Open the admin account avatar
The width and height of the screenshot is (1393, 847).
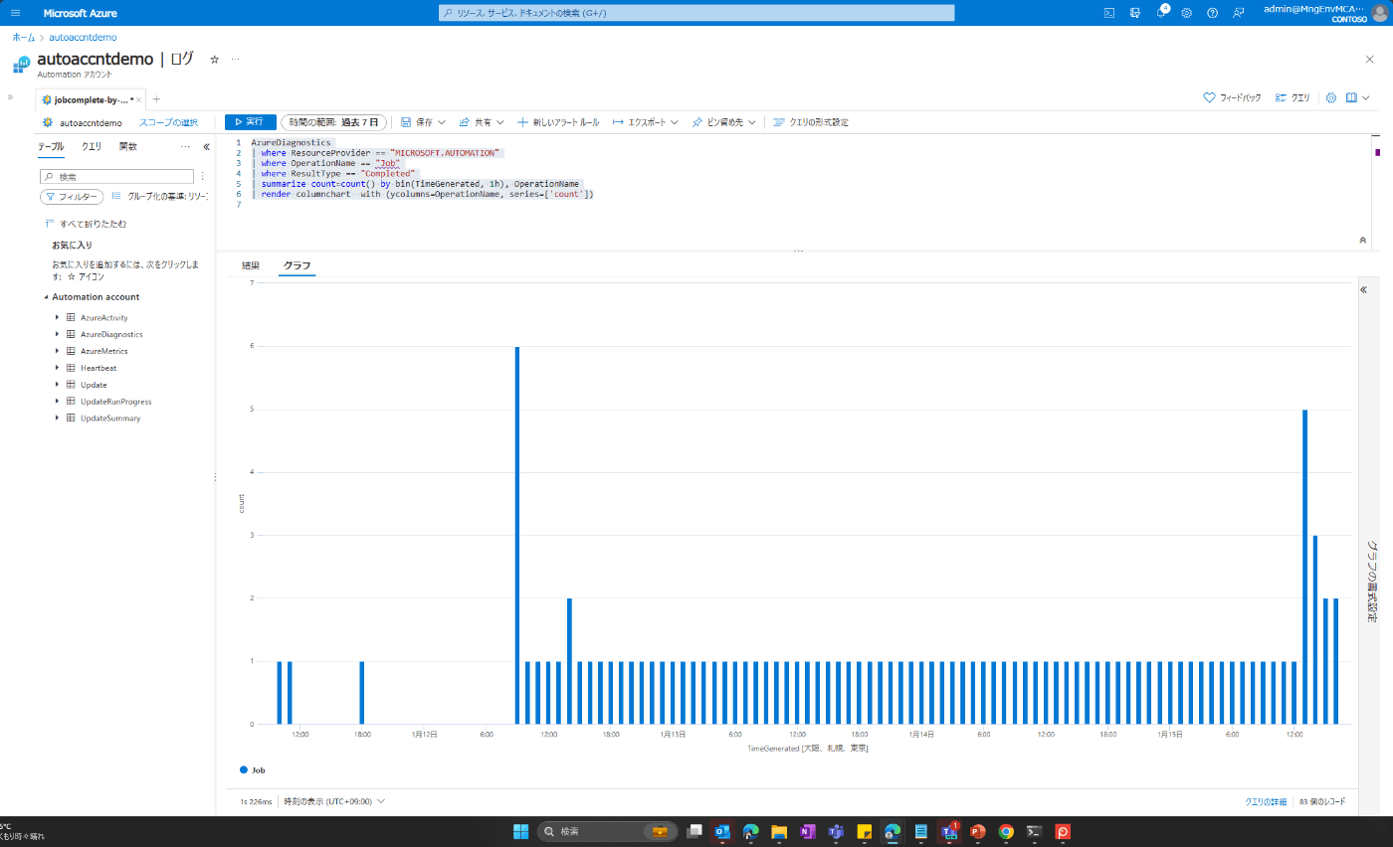pos(1379,13)
